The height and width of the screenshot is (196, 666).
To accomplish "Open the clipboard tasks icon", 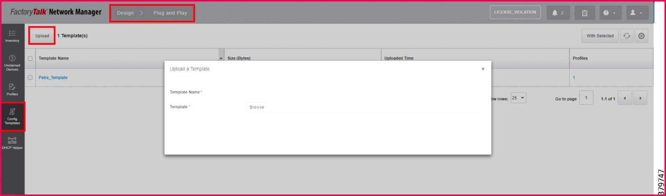I will (x=584, y=13).
